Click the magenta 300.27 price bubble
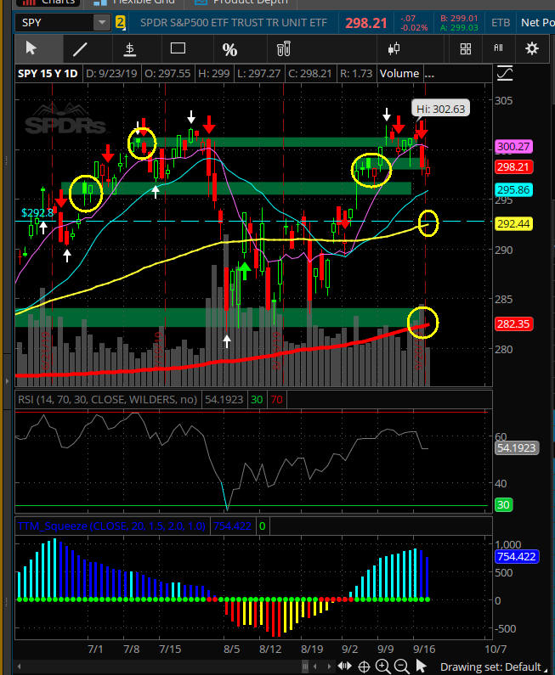 [x=513, y=146]
